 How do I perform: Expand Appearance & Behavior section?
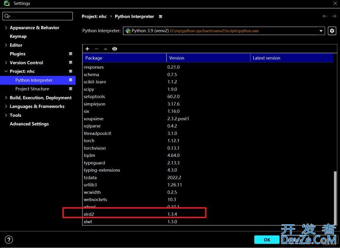pos(6,28)
